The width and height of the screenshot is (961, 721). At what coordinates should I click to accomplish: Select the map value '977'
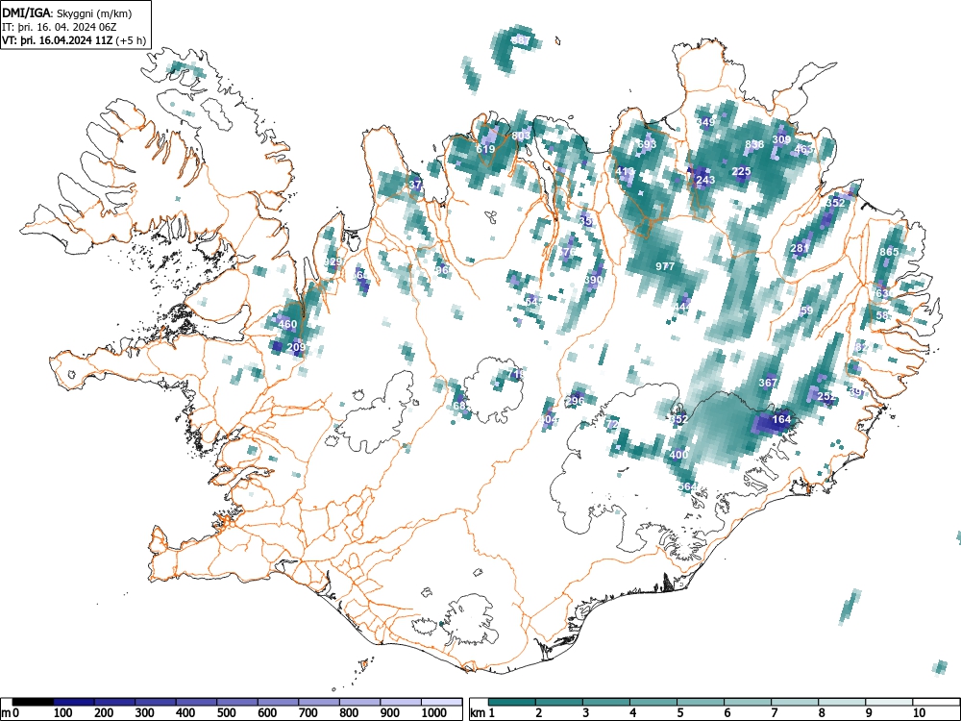(665, 266)
